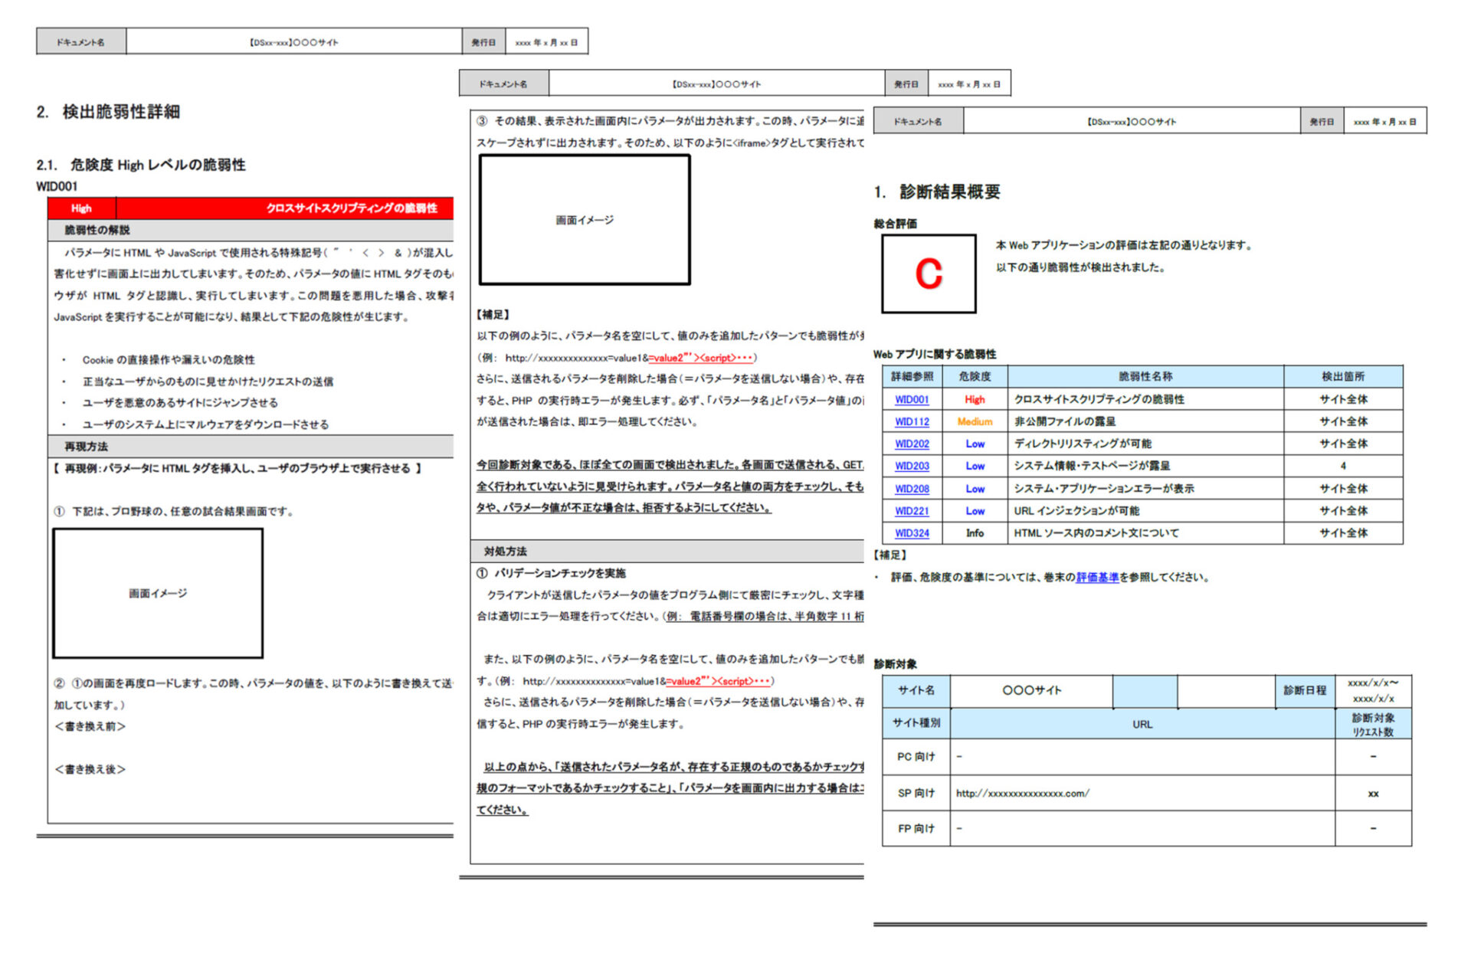Click the URL インジェクションが可能 row name
The image size is (1471, 953).
click(1076, 511)
